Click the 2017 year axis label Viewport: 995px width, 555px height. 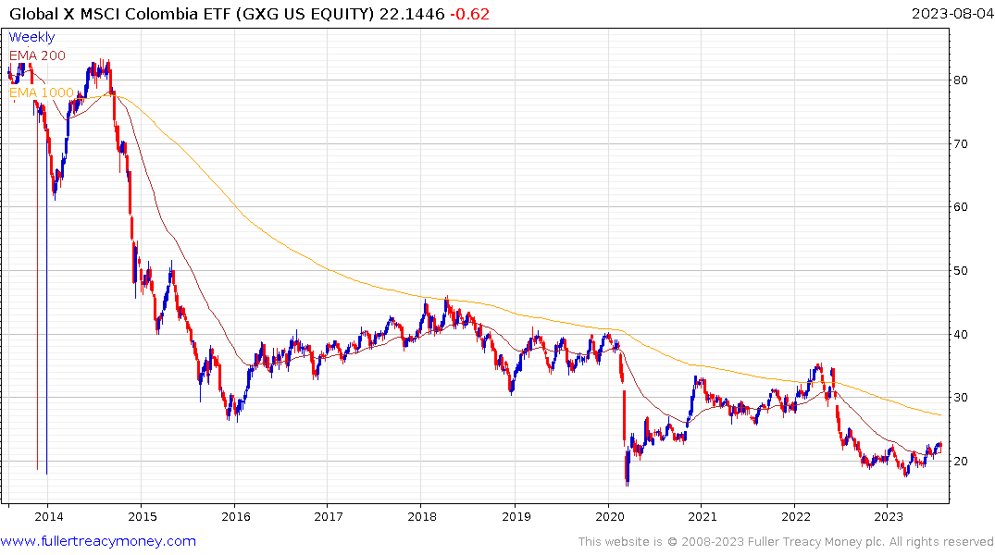coord(329,516)
